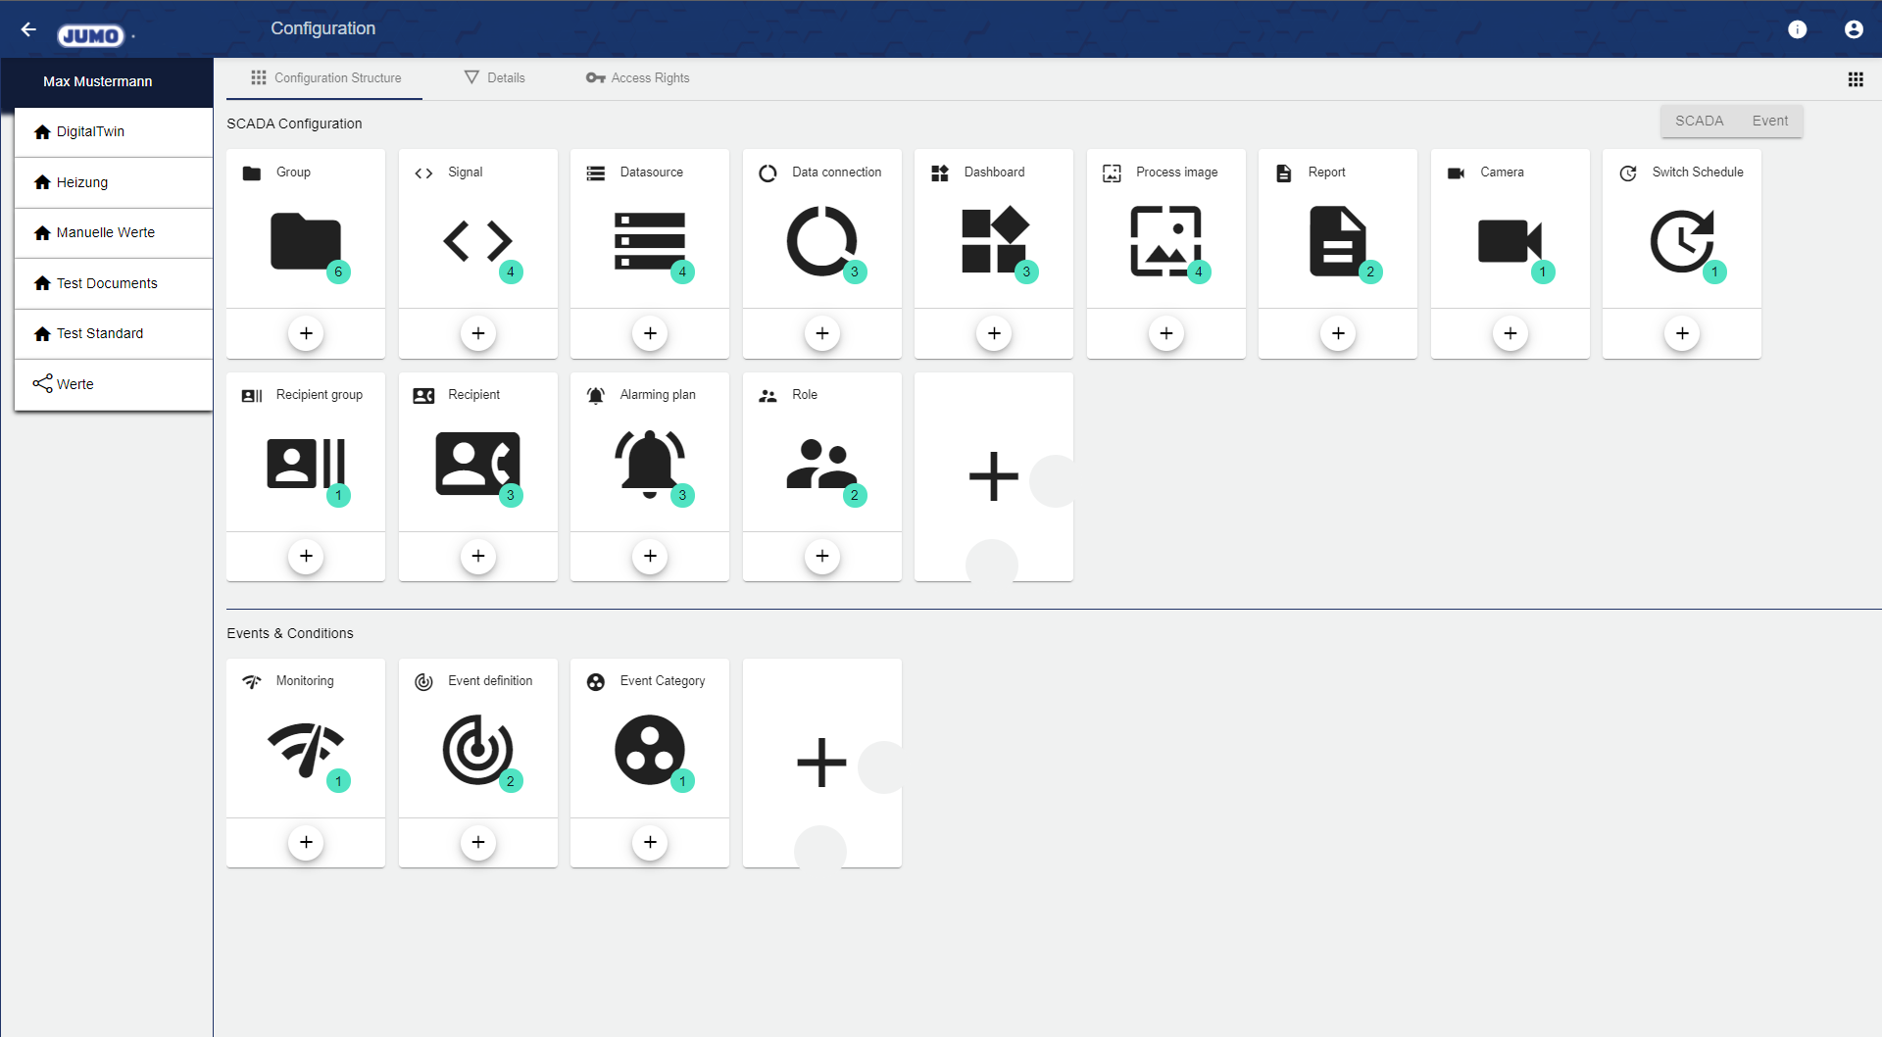Select the Alarming plan bell icon
This screenshot has width=1882, height=1037.
[x=649, y=464]
